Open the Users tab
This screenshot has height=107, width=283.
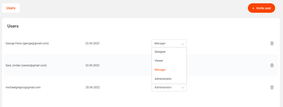(x=11, y=8)
